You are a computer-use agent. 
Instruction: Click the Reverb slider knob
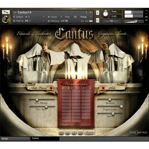coord(110,99)
